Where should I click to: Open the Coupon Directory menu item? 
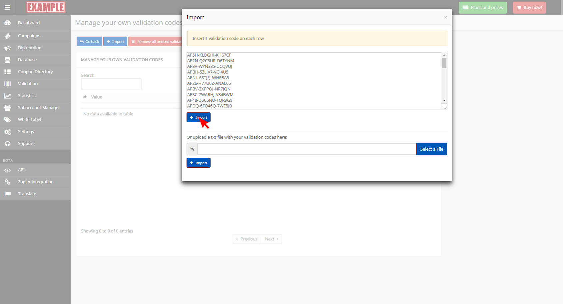pos(35,72)
